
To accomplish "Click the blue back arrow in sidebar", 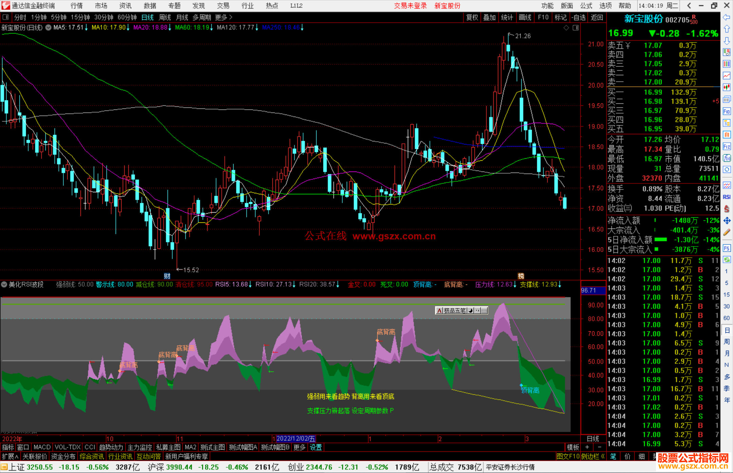I will (727, 17).
